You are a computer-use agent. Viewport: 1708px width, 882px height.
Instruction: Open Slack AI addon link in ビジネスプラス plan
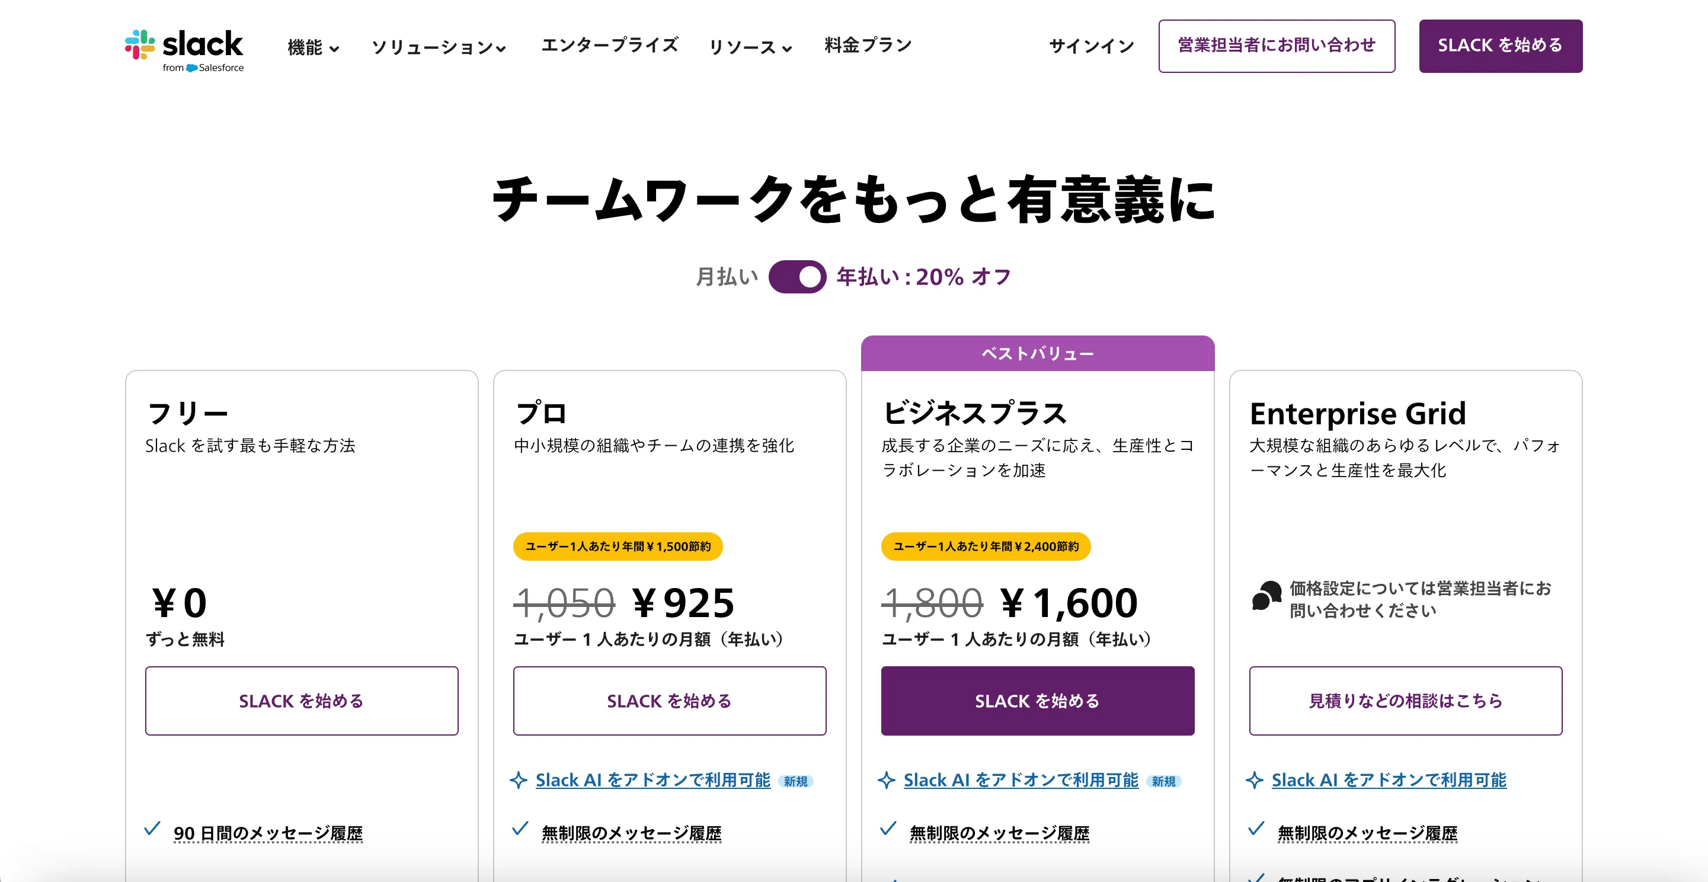1021,780
